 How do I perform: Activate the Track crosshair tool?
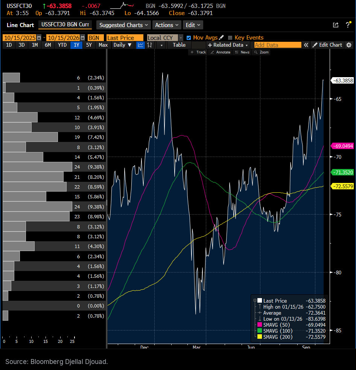[x=198, y=52]
